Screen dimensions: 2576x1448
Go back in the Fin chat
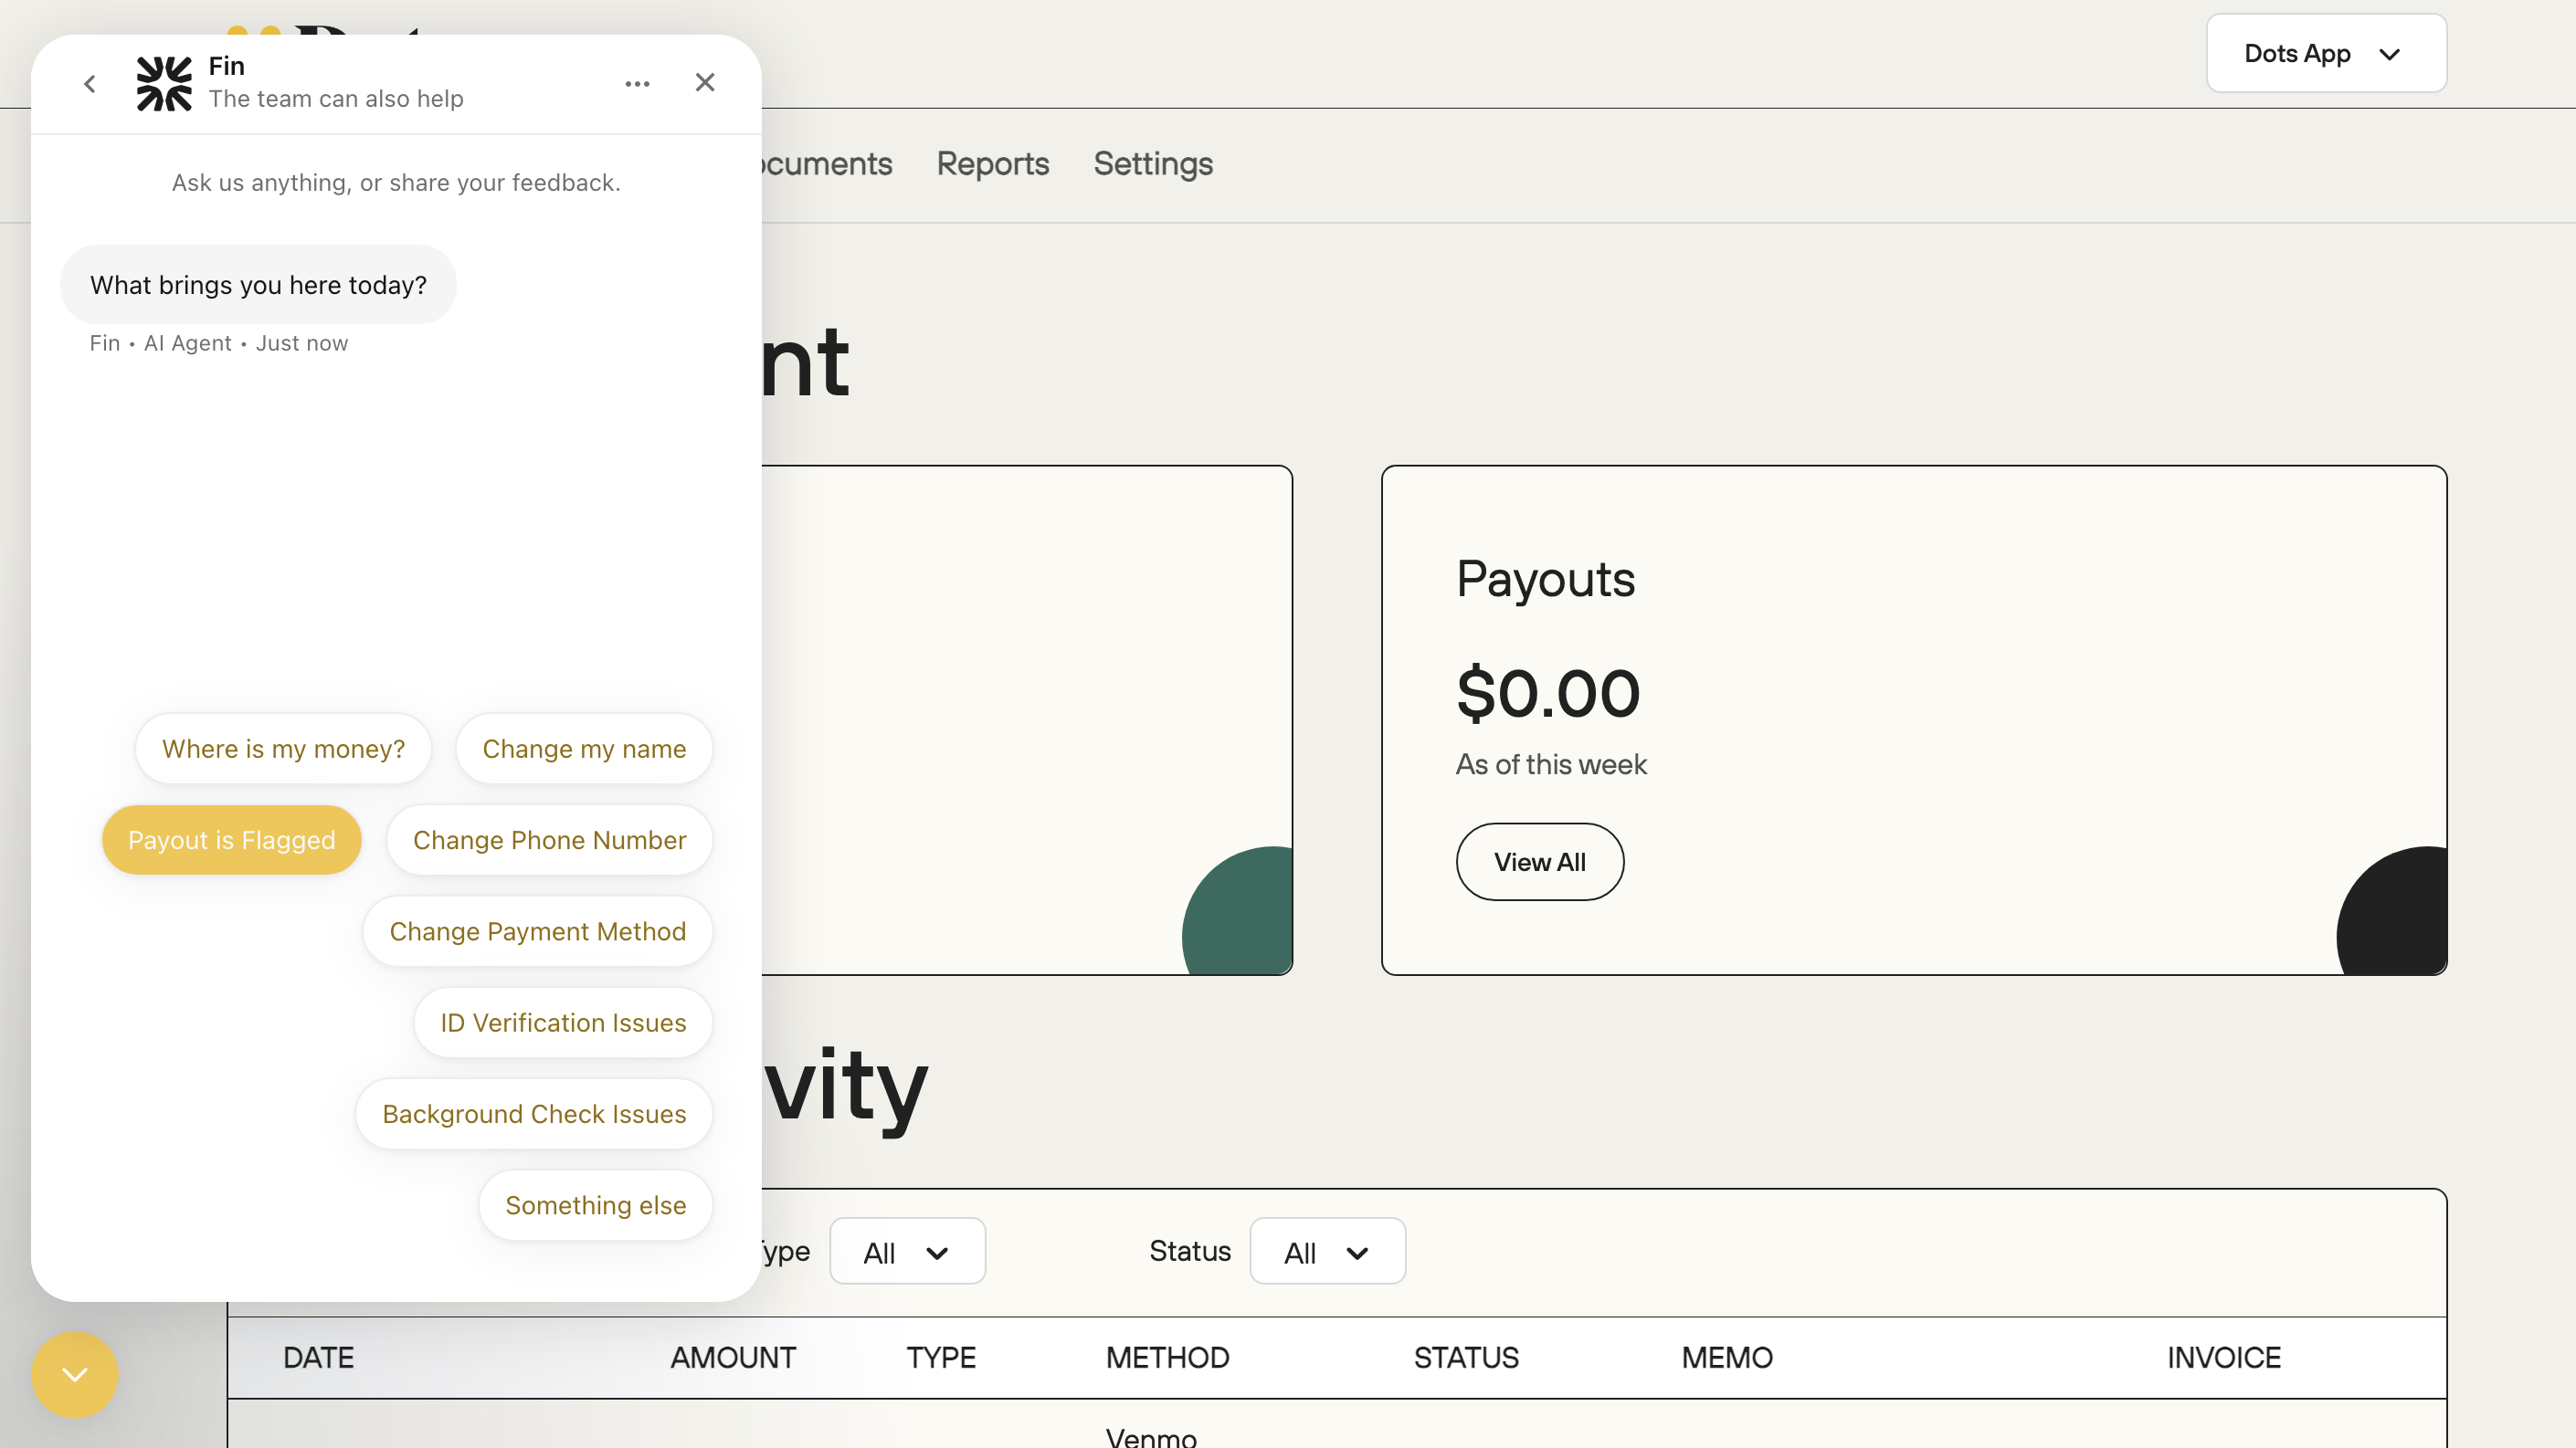(90, 83)
